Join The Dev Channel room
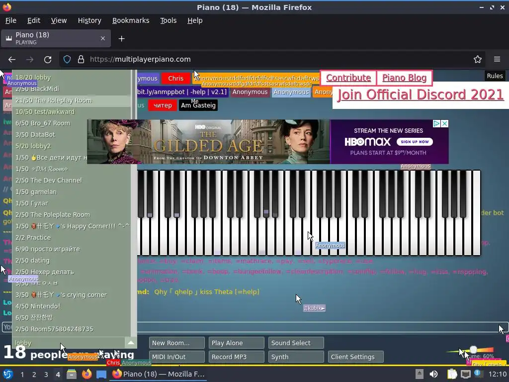Image resolution: width=509 pixels, height=382 pixels. pyautogui.click(x=72, y=180)
